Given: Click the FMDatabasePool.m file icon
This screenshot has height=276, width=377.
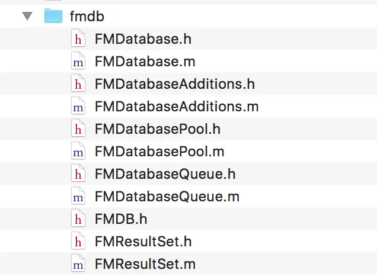Looking at the screenshot, I should (78, 151).
